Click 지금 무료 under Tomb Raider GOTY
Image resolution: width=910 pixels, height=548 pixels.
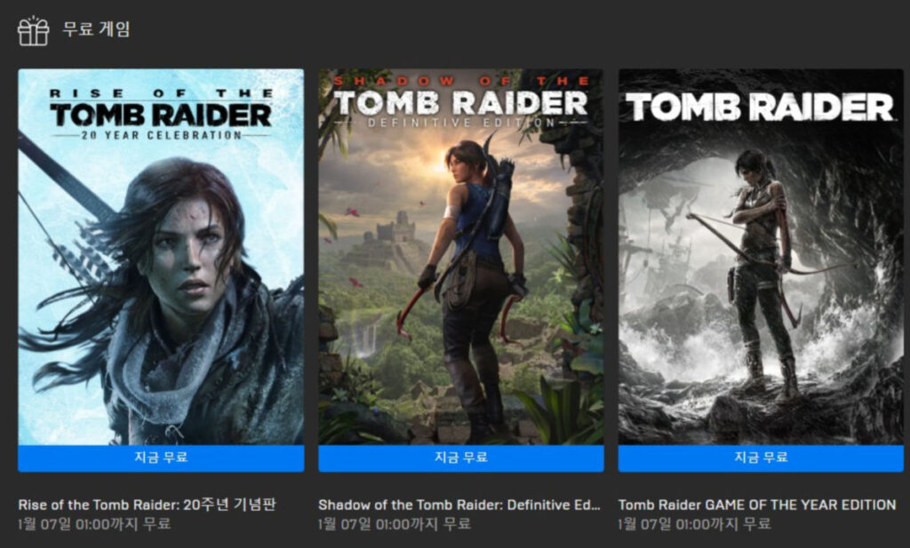click(x=761, y=458)
